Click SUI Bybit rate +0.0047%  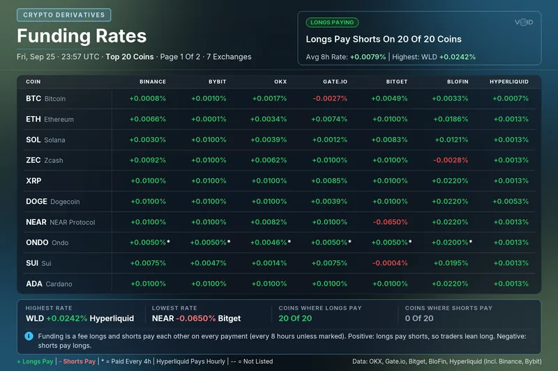208,263
